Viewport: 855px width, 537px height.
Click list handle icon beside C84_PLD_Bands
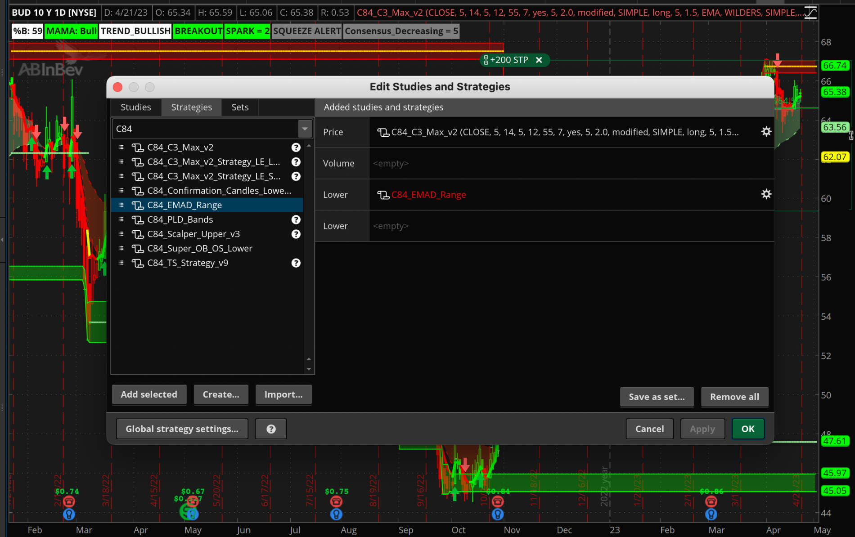coord(121,219)
